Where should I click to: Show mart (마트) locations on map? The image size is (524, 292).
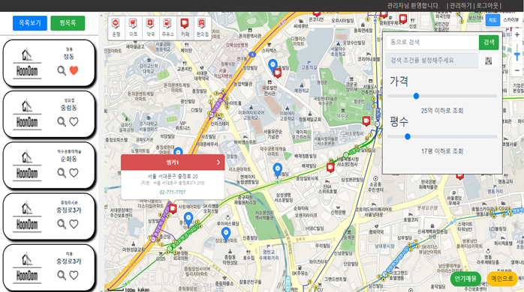click(x=133, y=28)
